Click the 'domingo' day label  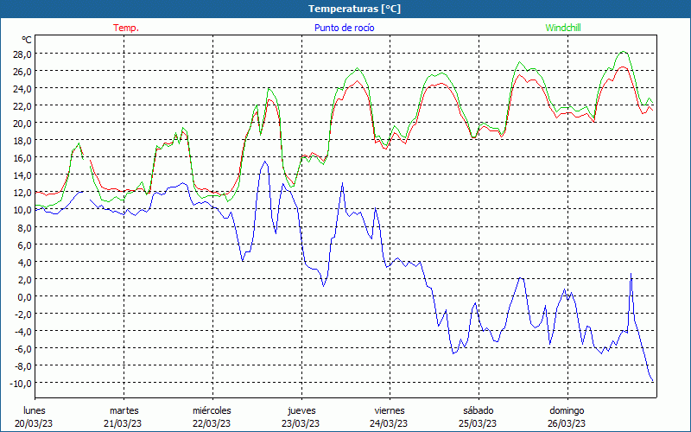[567, 410]
